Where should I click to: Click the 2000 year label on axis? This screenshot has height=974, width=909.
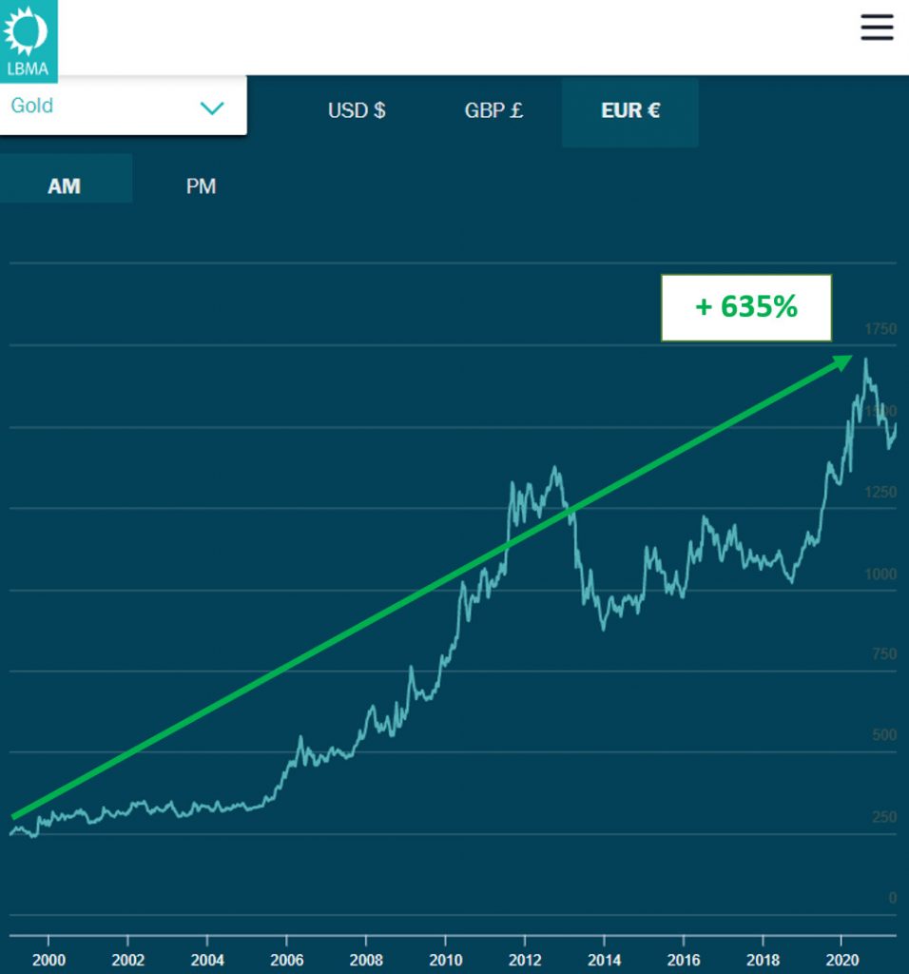48,959
